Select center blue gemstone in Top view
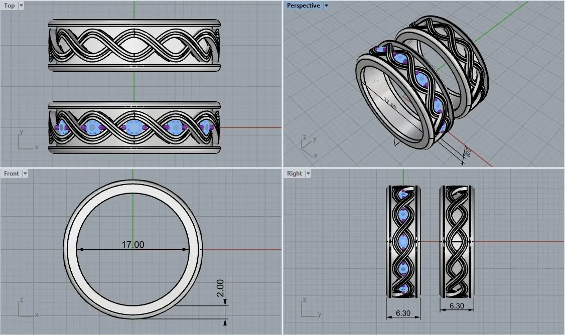 [x=134, y=127]
